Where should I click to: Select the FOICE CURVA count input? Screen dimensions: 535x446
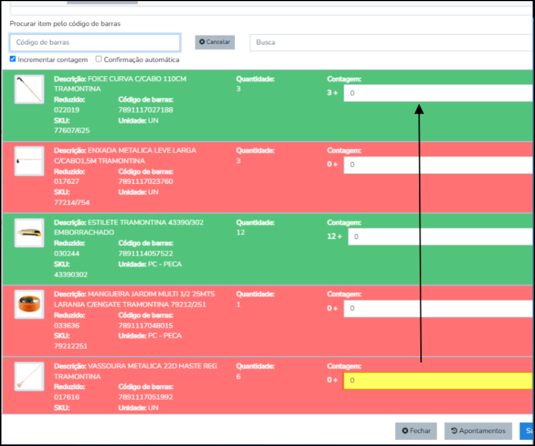[438, 93]
